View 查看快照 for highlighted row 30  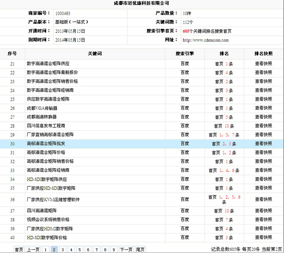click(x=264, y=144)
